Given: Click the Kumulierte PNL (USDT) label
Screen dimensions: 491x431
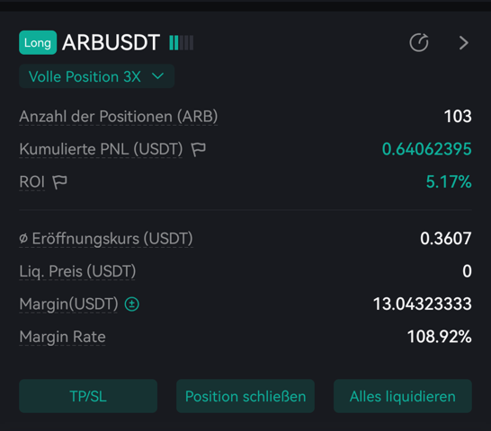Looking at the screenshot, I should (101, 149).
